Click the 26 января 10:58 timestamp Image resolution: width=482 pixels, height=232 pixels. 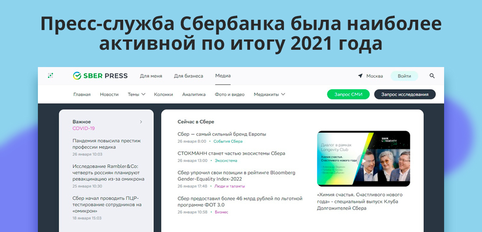click(x=193, y=212)
